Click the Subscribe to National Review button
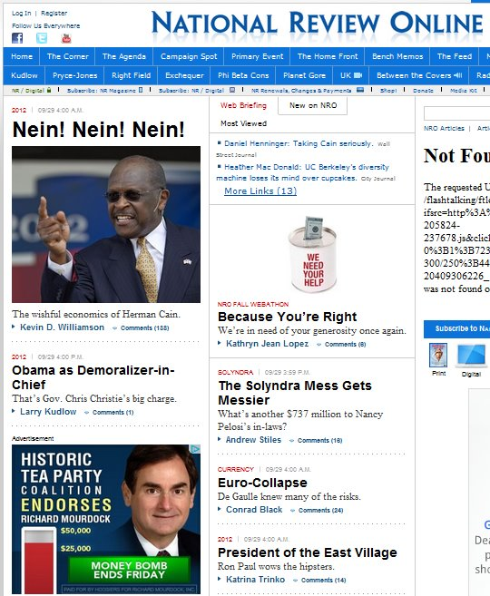This screenshot has height=596, width=490. [x=457, y=328]
